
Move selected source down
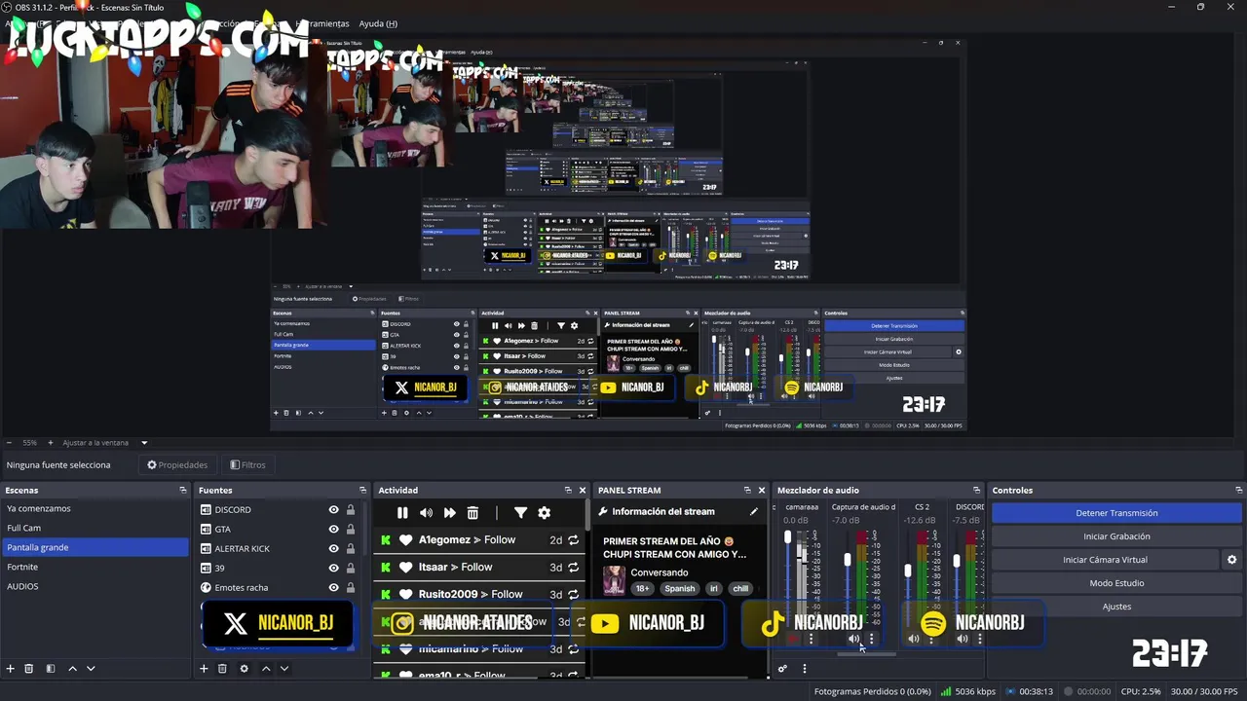(284, 669)
